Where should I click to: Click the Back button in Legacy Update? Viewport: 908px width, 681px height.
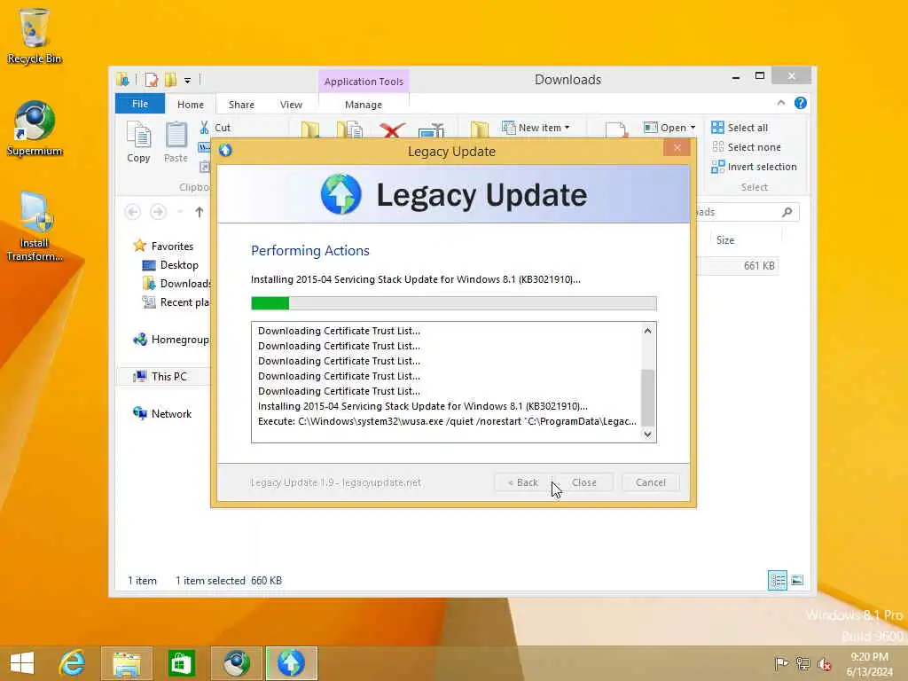[x=523, y=482]
